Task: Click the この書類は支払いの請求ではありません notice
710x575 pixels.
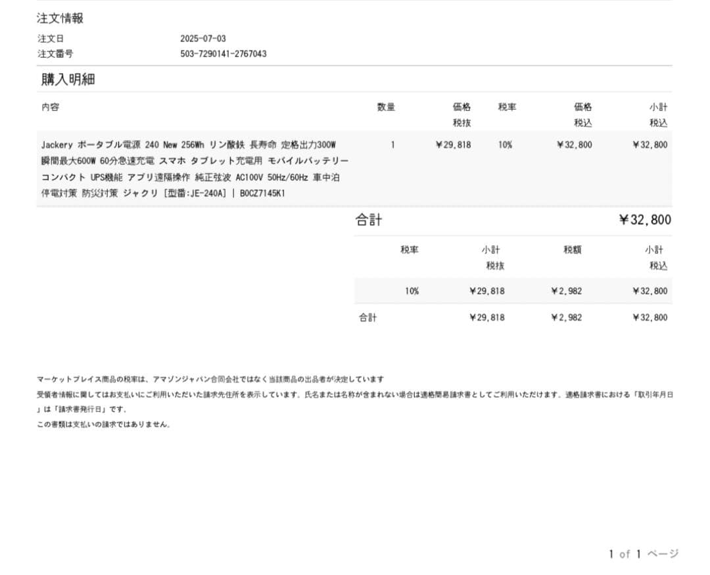Action: pos(105,425)
